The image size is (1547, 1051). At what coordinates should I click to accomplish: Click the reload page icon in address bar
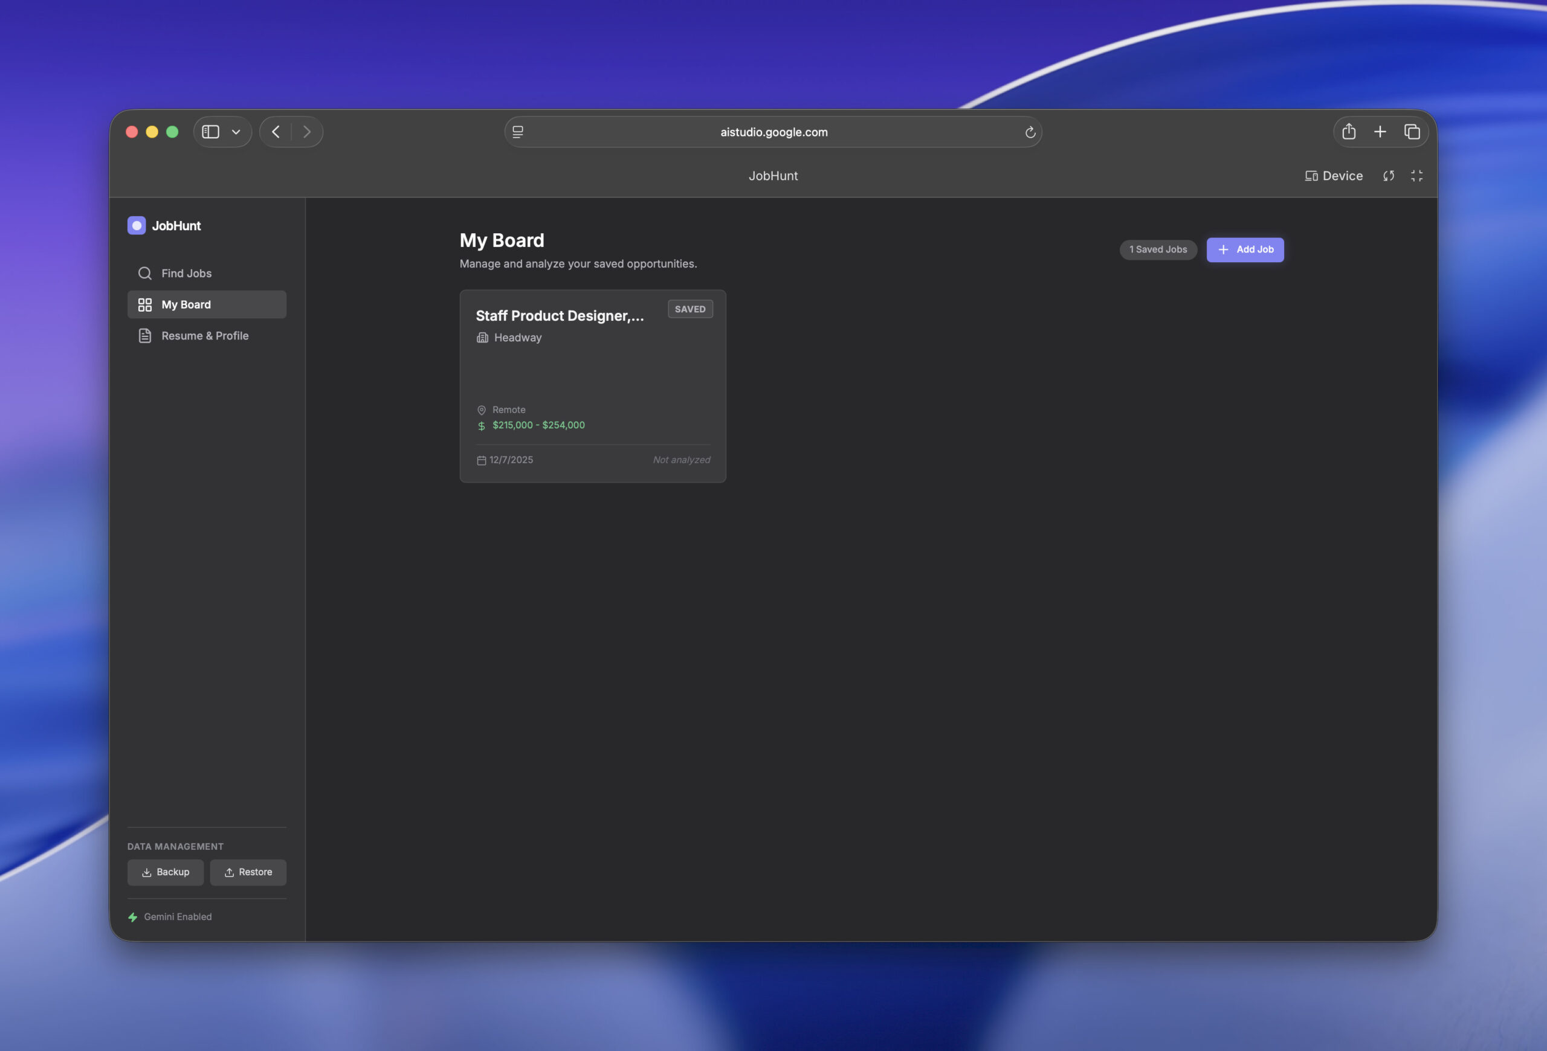click(x=1030, y=132)
